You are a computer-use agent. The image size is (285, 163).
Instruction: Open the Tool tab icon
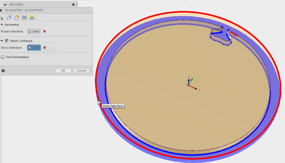click(2, 18)
